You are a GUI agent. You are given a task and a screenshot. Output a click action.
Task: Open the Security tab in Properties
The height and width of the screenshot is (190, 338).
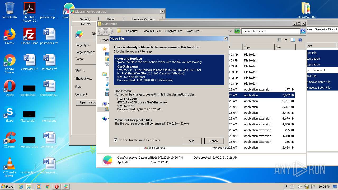click(x=85, y=19)
